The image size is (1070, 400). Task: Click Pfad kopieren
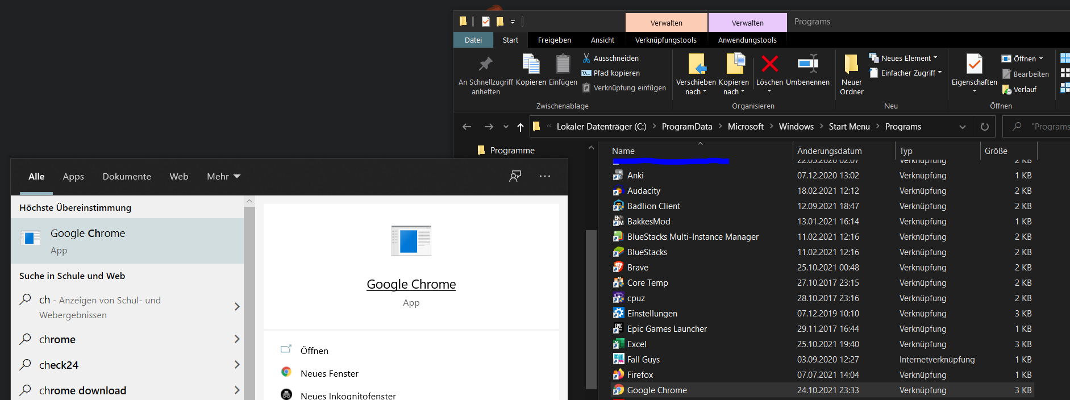point(611,73)
